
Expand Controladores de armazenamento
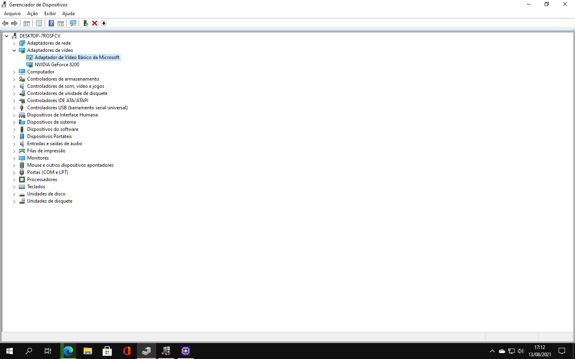(14, 79)
